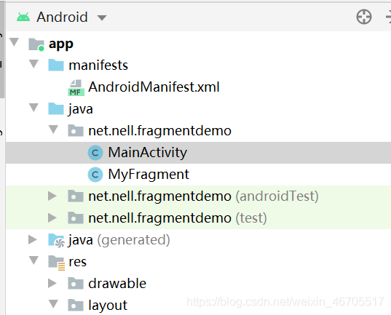The image size is (391, 315).
Task: Collapse the manifests folder arrow
Action: point(33,64)
